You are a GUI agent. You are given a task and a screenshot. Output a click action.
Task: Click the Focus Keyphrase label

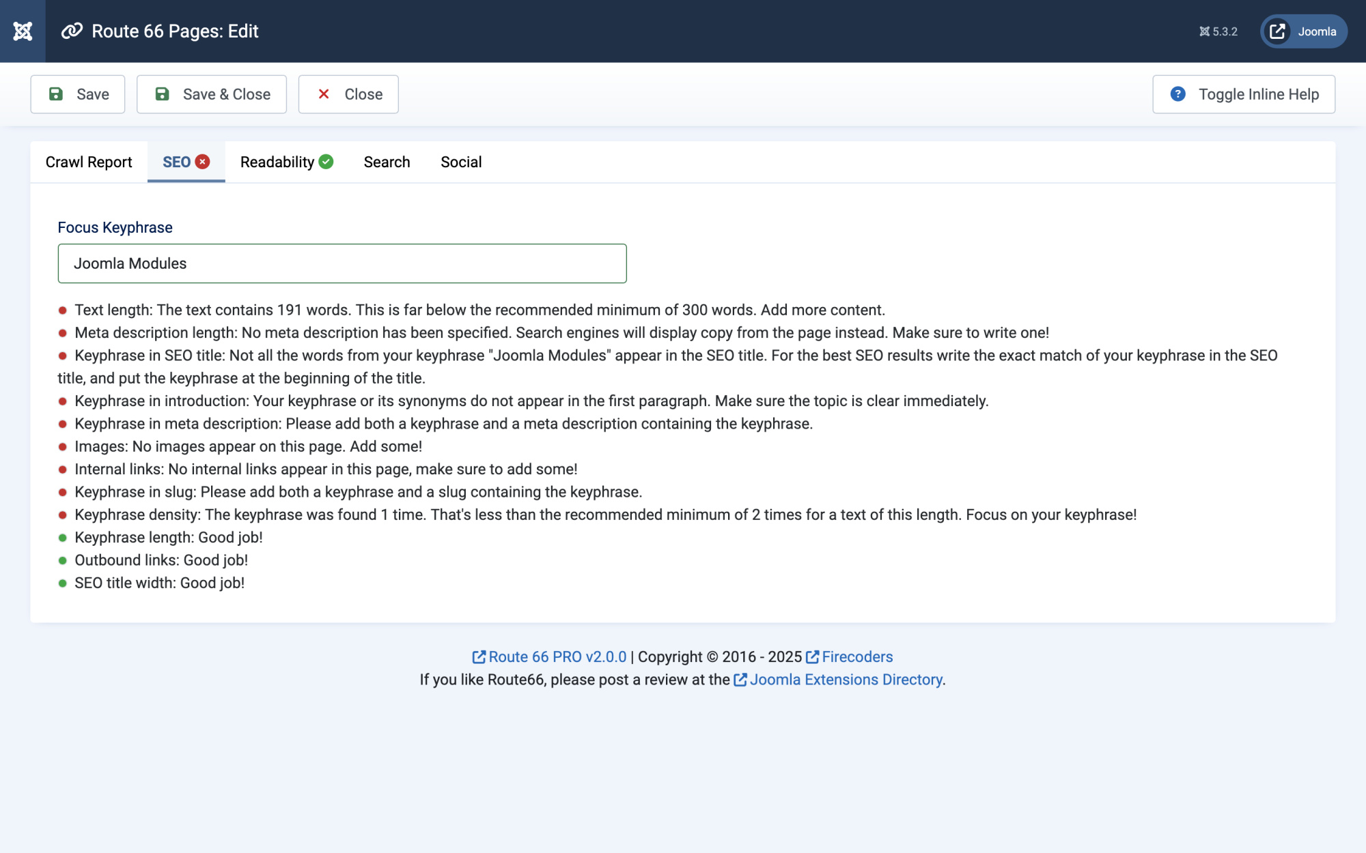(115, 227)
